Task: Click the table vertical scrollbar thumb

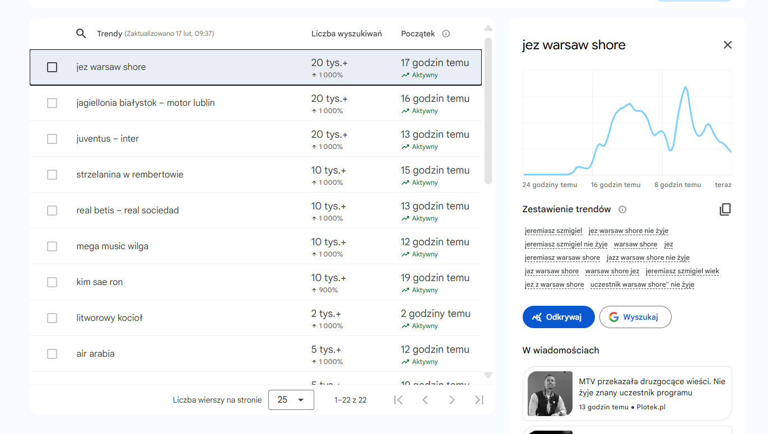Action: [488, 111]
